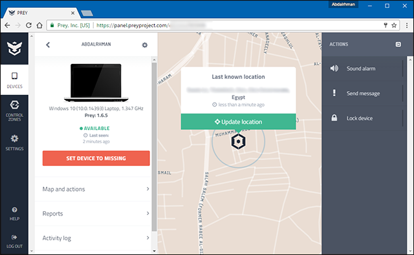Click the browser back arrow
This screenshot has width=414, height=255.
(x=7, y=25)
